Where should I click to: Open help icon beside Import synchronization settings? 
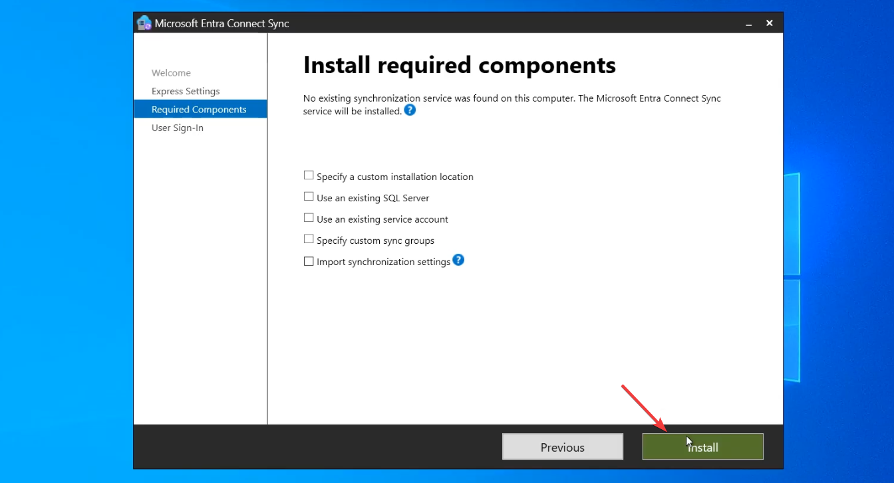[x=458, y=260]
